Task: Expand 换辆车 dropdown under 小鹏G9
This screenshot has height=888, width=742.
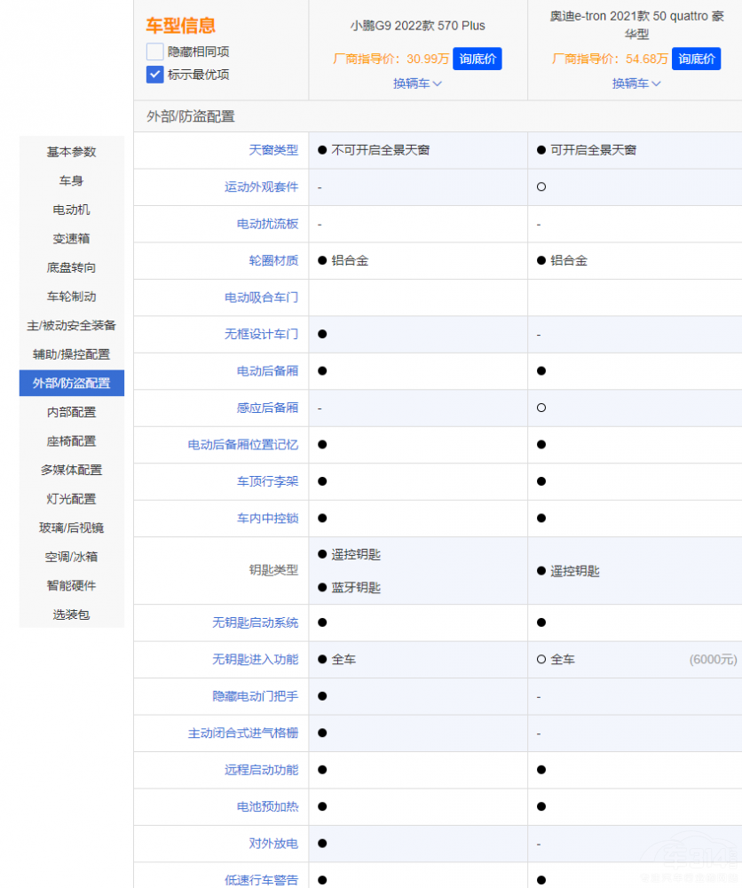Action: 417,83
